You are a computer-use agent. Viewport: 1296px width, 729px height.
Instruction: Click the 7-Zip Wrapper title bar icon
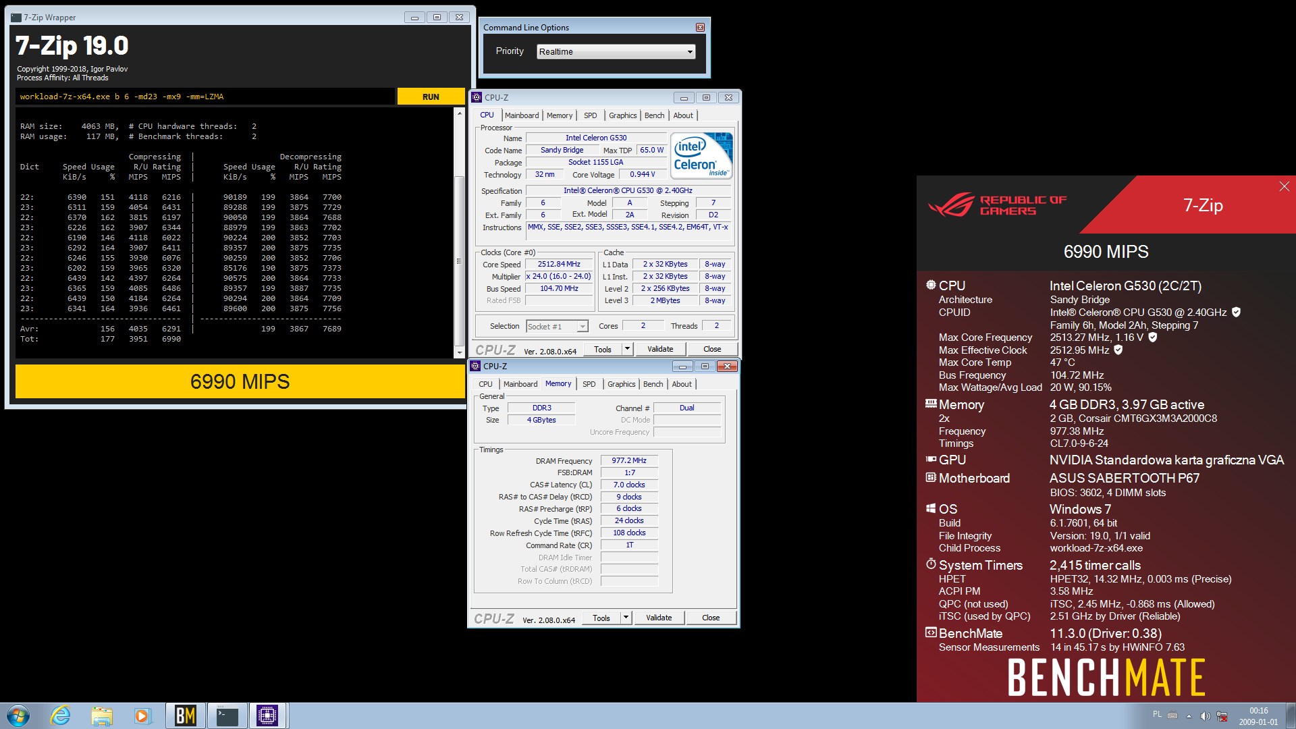click(16, 17)
